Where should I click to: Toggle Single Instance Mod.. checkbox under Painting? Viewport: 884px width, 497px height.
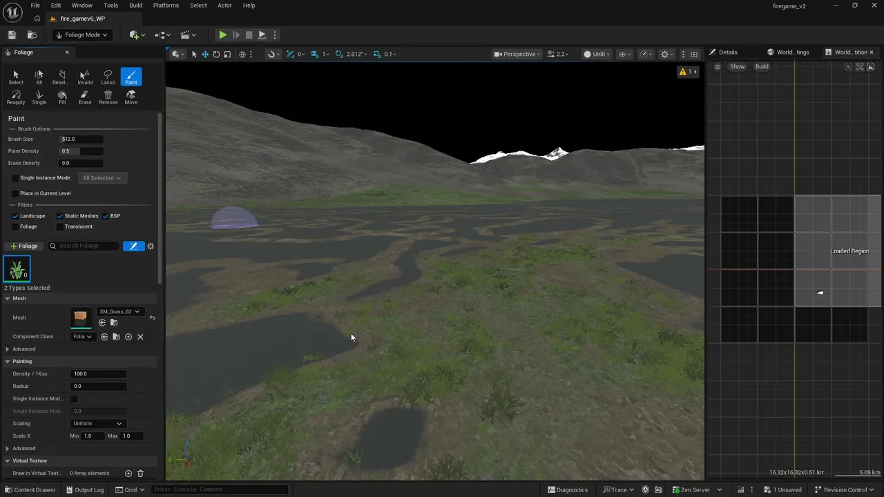click(74, 399)
